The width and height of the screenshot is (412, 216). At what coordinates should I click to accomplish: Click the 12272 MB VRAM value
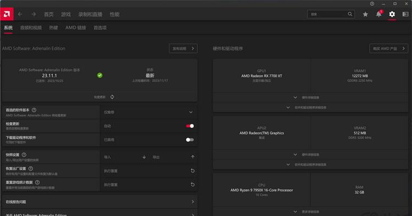point(360,76)
